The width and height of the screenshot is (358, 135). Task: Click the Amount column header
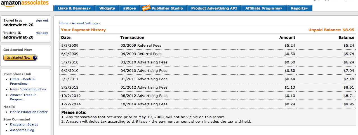pyautogui.click(x=287, y=37)
